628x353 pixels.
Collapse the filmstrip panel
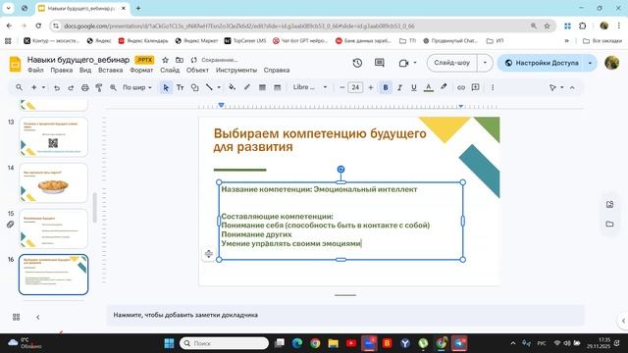[x=38, y=317]
